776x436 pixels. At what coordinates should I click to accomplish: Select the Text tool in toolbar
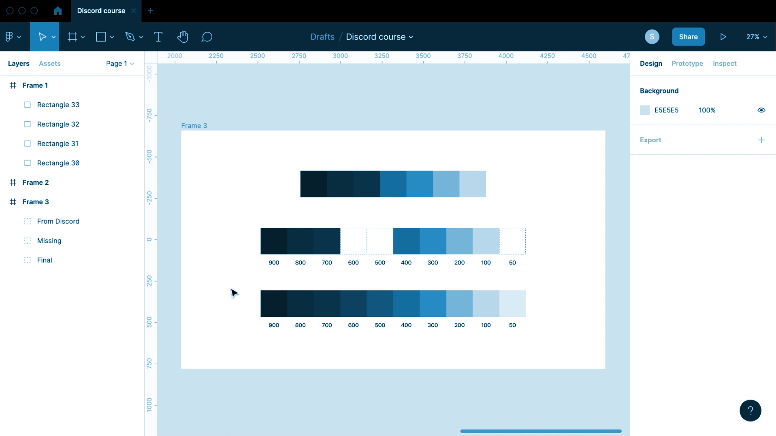tap(159, 36)
